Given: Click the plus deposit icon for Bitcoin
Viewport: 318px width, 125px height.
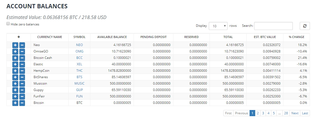Looking at the screenshot, I should [15, 103].
